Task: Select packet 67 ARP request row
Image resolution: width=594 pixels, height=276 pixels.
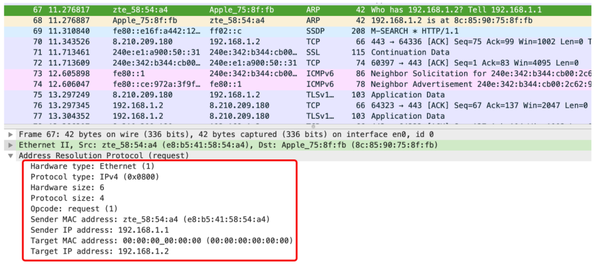Action: [x=298, y=10]
